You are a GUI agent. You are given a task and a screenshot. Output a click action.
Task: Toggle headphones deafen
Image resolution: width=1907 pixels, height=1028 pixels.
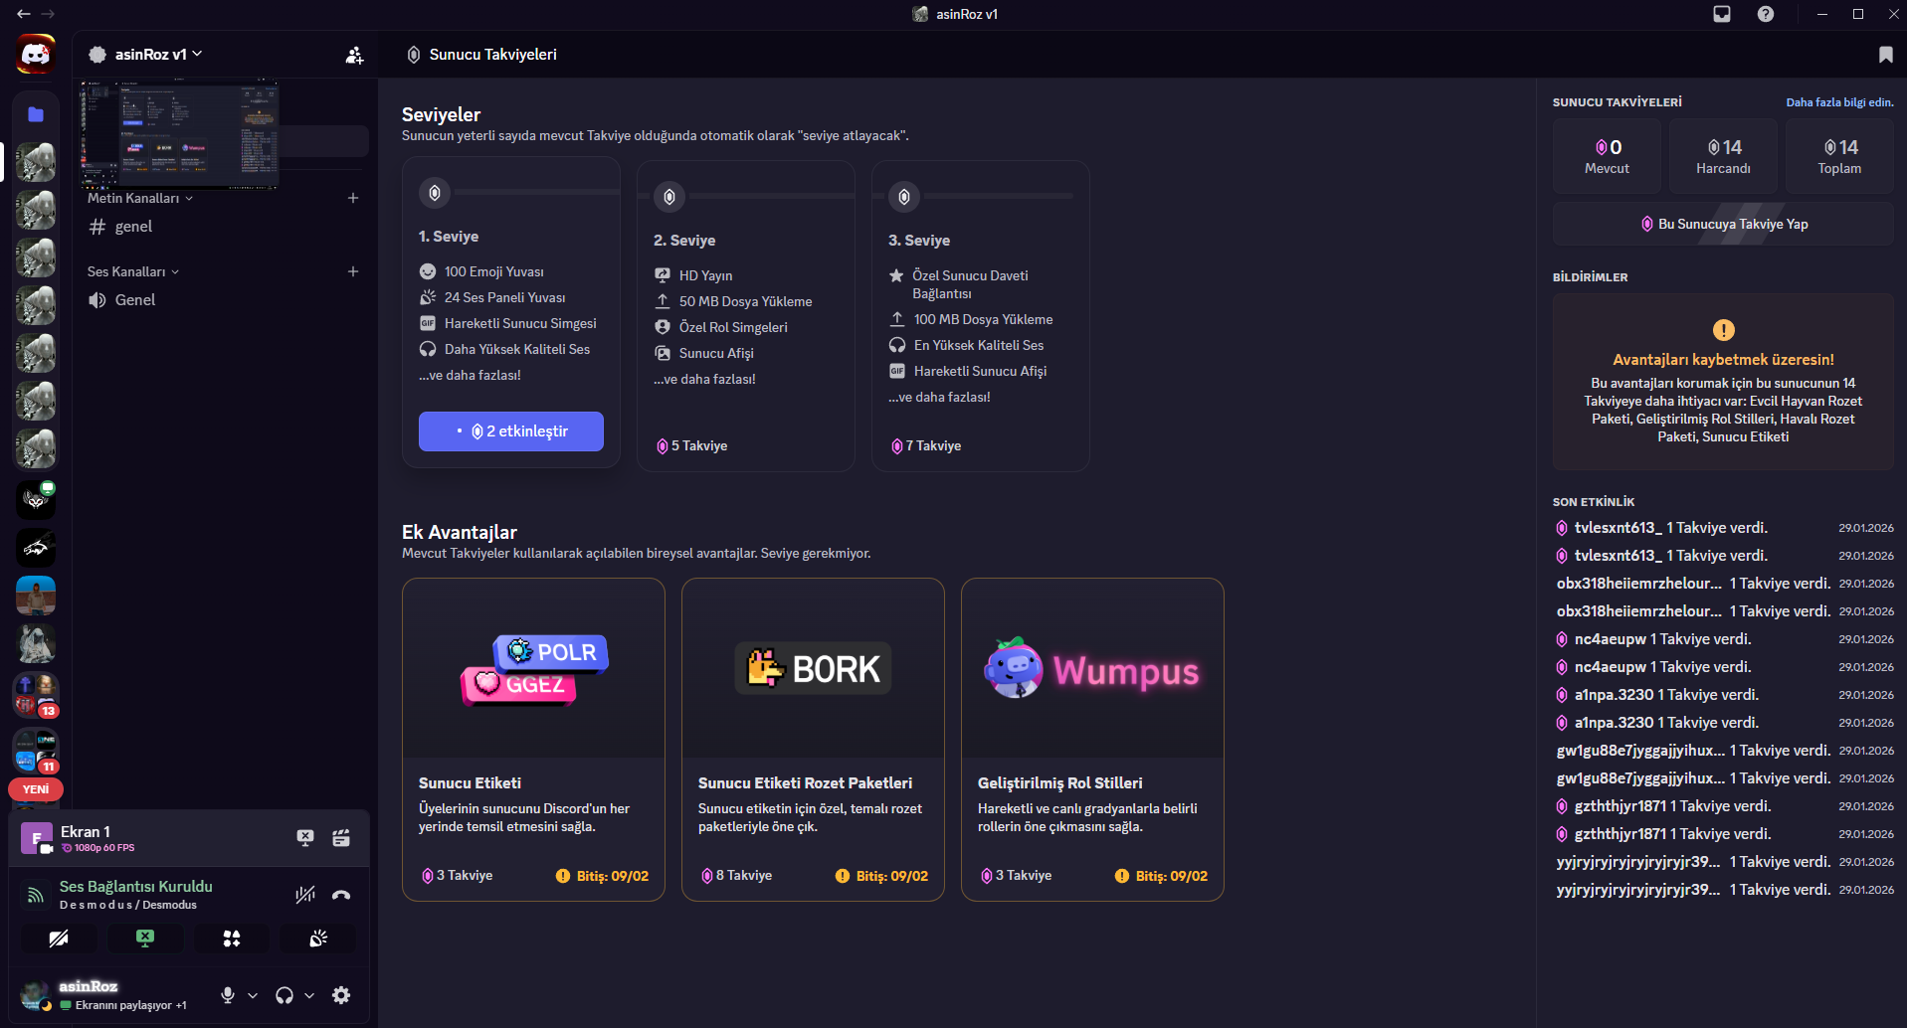pos(285,995)
